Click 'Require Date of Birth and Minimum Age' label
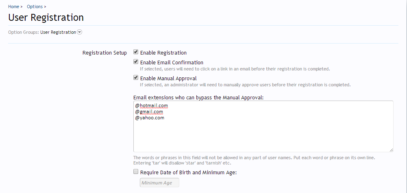 (x=188, y=173)
